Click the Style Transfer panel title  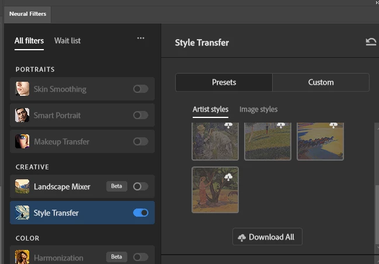click(202, 43)
